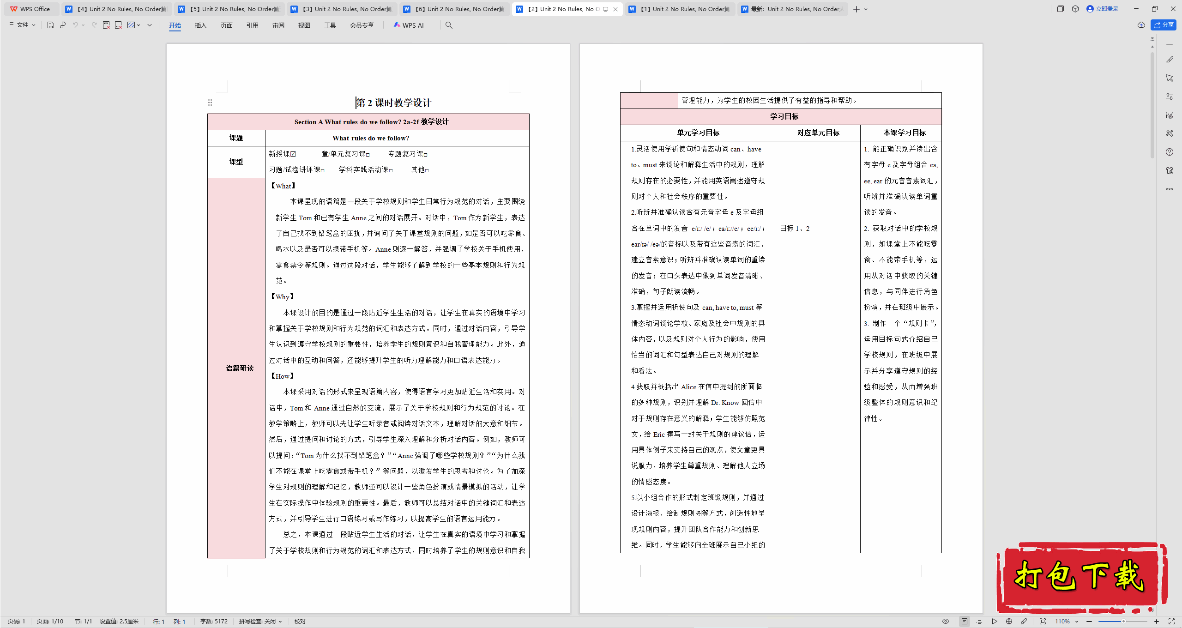This screenshot has width=1182, height=628.
Task: Click 校对 proofreading in the status bar
Action: click(300, 622)
